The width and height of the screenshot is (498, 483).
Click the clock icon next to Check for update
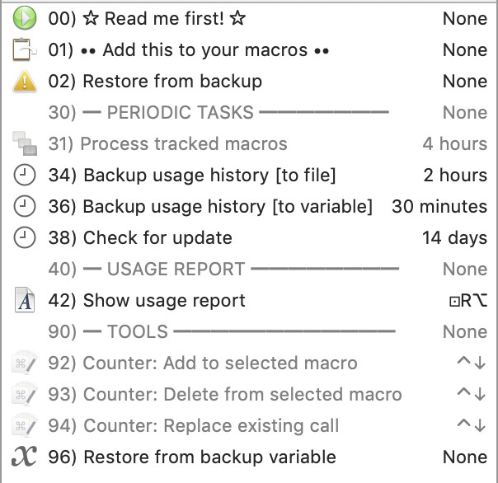[x=25, y=237]
